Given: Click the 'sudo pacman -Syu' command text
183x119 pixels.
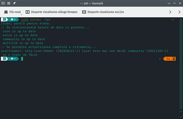Looking at the screenshot, I should [x=36, y=19].
